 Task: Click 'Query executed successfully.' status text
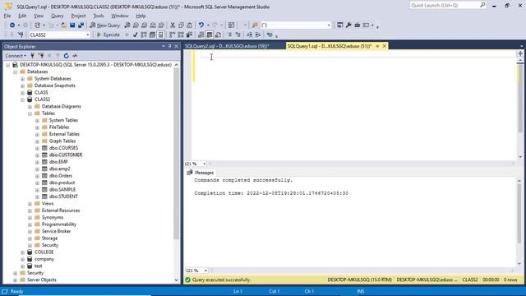pyautogui.click(x=221, y=280)
